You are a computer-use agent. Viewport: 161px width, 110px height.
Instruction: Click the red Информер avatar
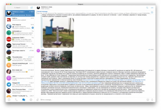click(9, 39)
